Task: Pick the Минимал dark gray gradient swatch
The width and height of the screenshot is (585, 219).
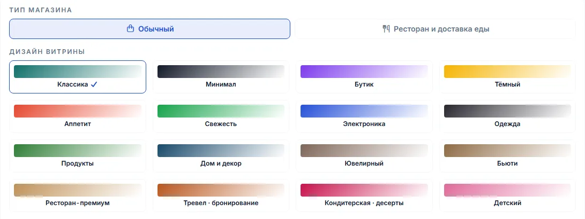Action: 221,72
